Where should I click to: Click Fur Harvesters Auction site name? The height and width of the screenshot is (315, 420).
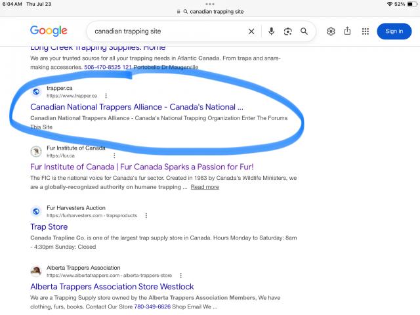pyautogui.click(x=76, y=208)
